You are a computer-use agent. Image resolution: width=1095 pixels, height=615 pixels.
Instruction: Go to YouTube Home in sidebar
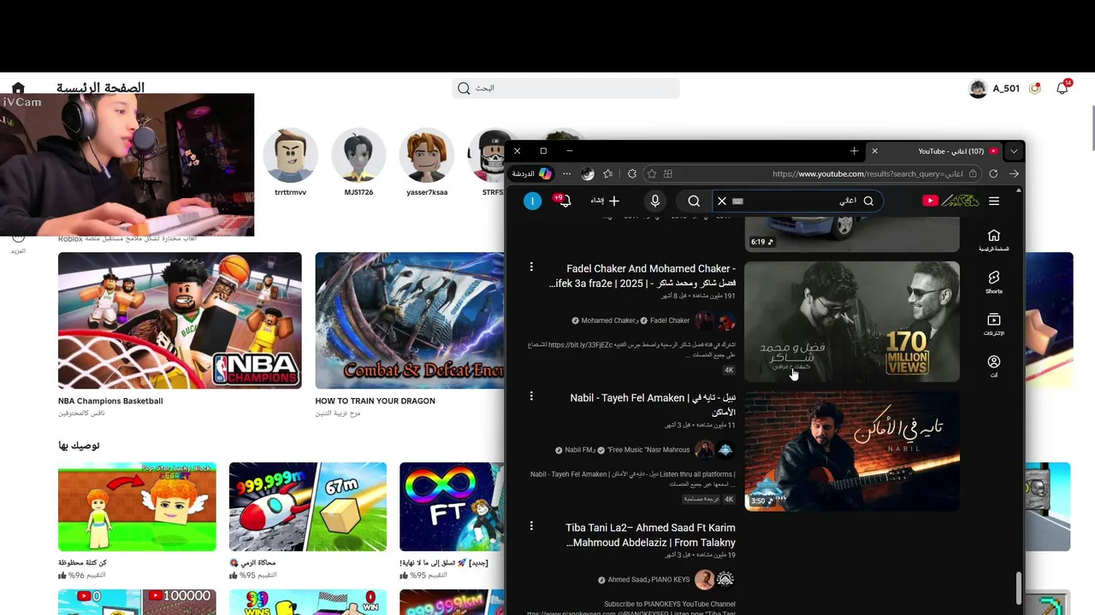(x=993, y=240)
